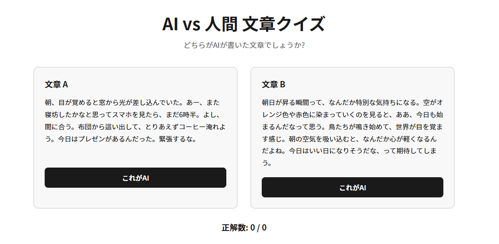Pick "これがAI" button under 文章 B

pyautogui.click(x=352, y=187)
